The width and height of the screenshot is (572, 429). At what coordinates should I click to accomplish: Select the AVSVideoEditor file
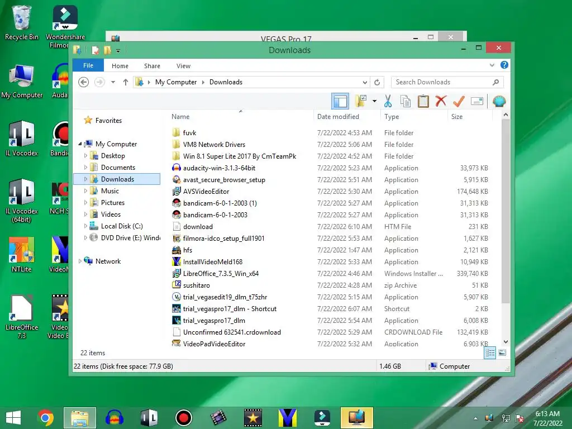tap(206, 191)
